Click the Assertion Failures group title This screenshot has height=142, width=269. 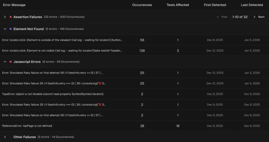[28, 17]
